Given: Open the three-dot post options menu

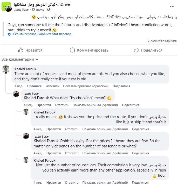Looking at the screenshot, I should click(x=172, y=6).
